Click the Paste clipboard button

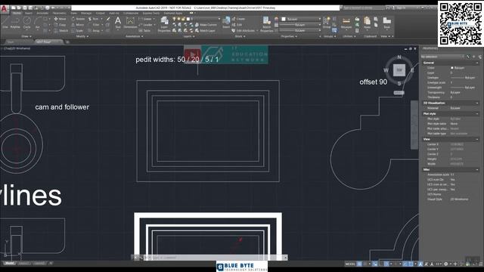tap(367, 23)
